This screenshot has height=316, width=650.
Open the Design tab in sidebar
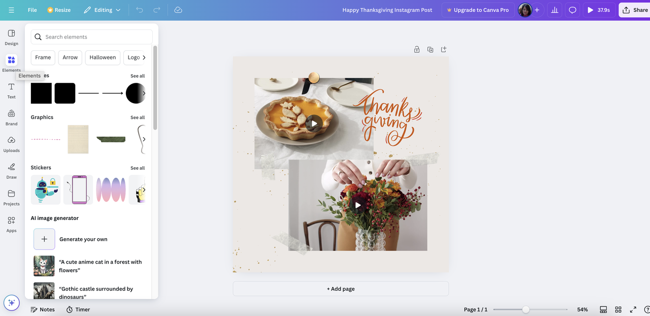point(11,37)
